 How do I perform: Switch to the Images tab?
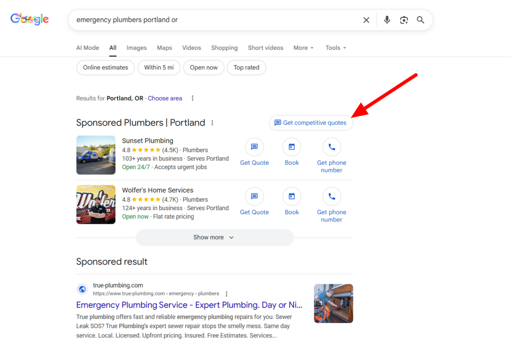coord(136,48)
